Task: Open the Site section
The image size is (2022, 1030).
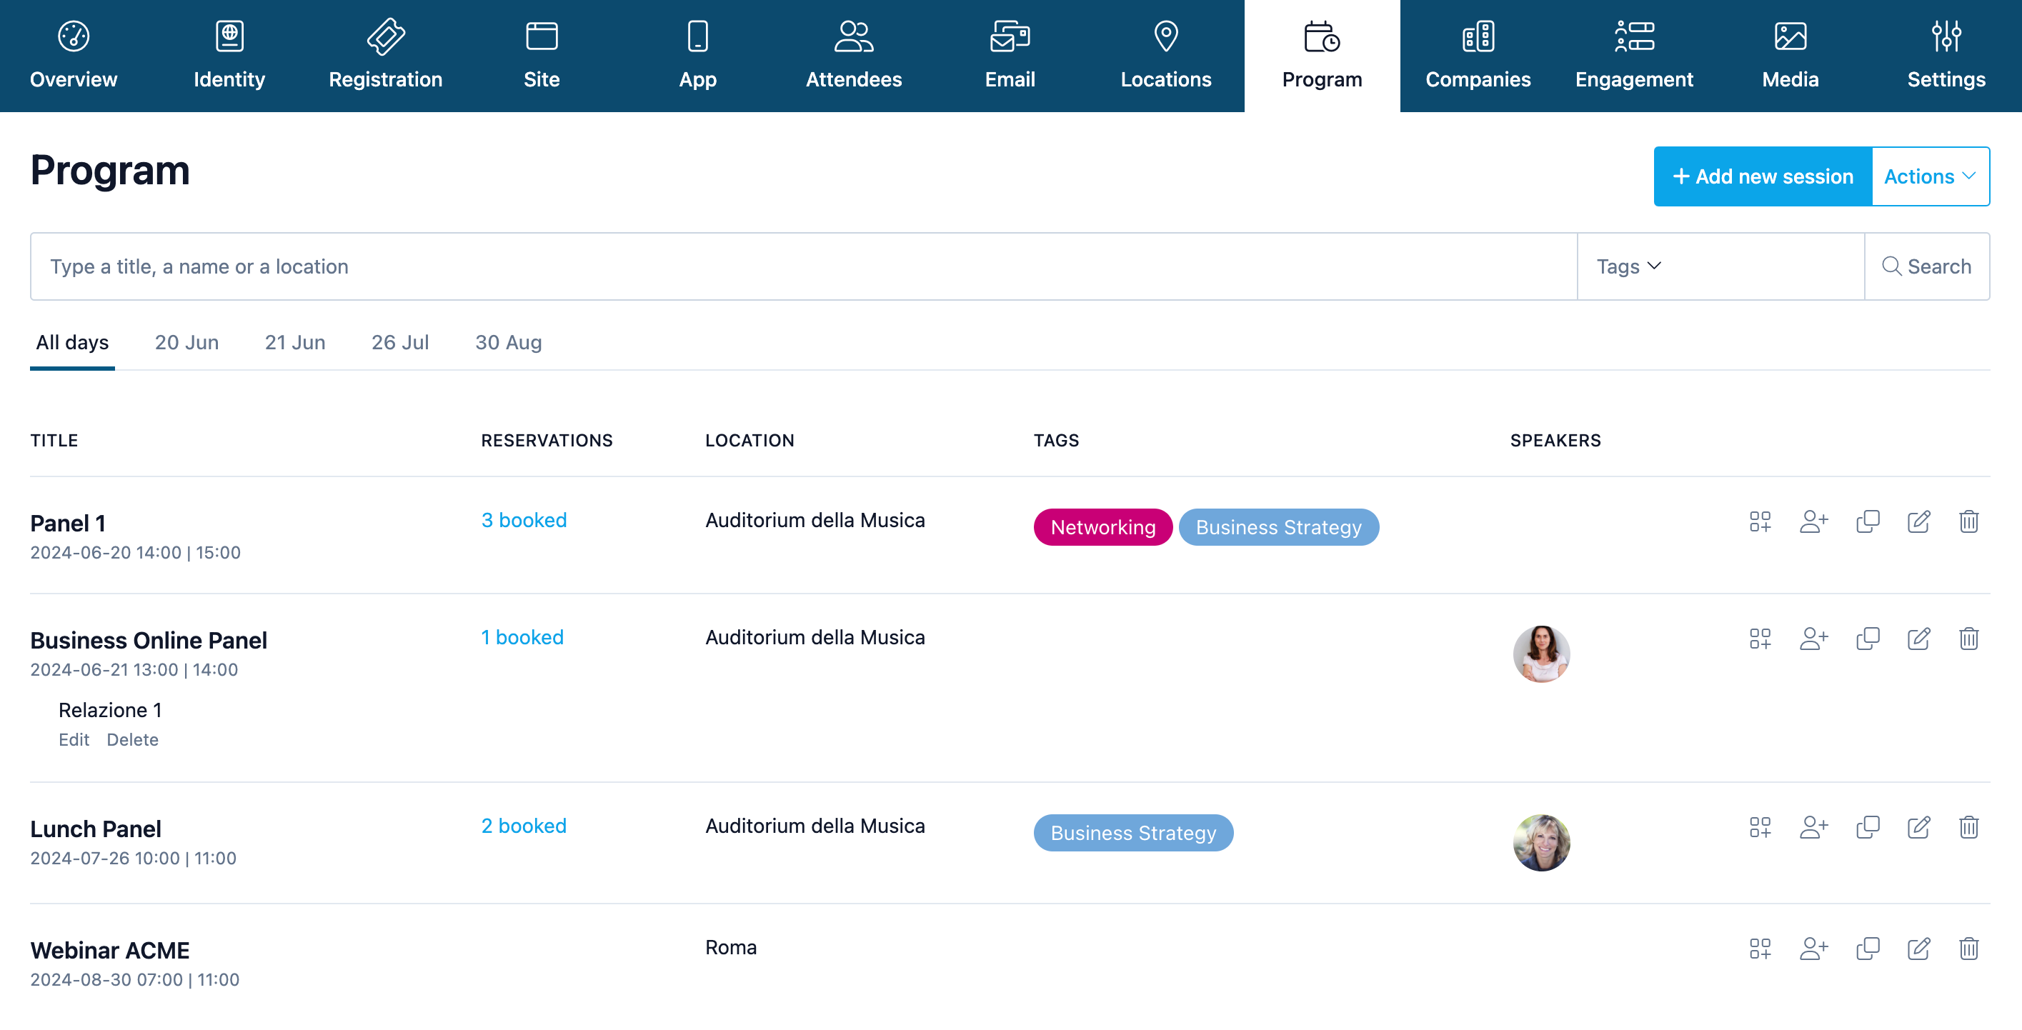Action: [542, 56]
